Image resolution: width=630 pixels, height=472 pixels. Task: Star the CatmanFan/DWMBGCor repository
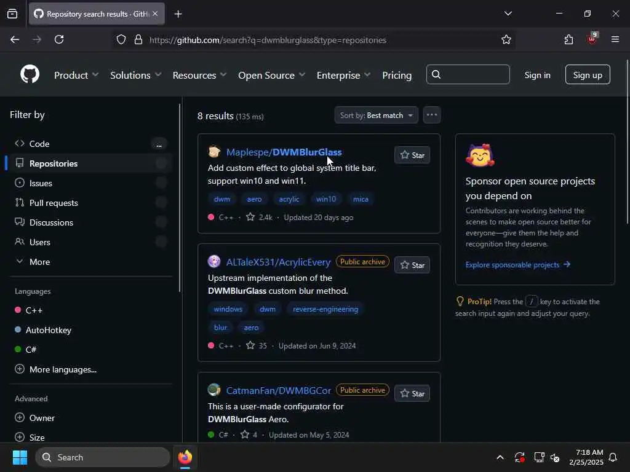[412, 393]
